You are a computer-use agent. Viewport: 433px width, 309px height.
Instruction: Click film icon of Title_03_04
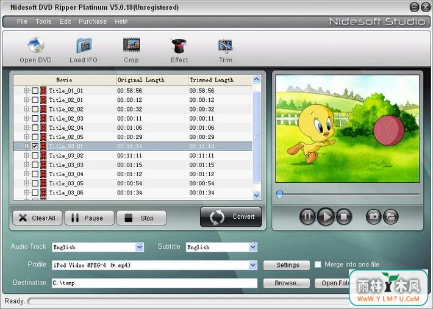tap(43, 174)
